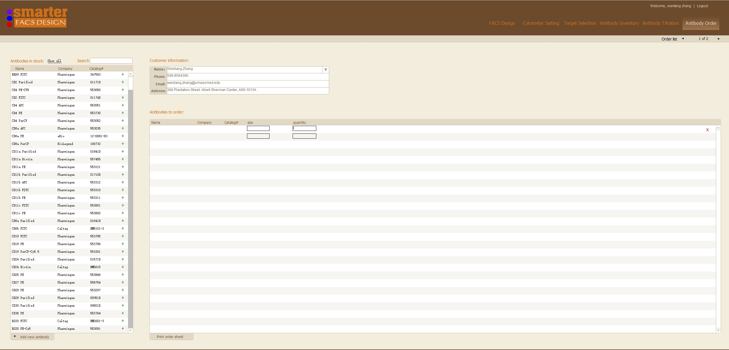The width and height of the screenshot is (729, 350).
Task: Focus the antibody Search field
Action: tap(111, 61)
